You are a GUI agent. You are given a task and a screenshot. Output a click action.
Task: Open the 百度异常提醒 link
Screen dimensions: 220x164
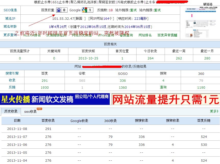coord(167,35)
